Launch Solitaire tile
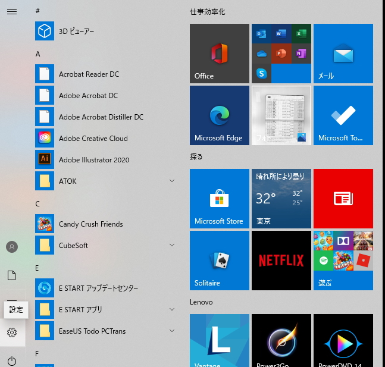Screen dimensions: 385x367 [219, 261]
